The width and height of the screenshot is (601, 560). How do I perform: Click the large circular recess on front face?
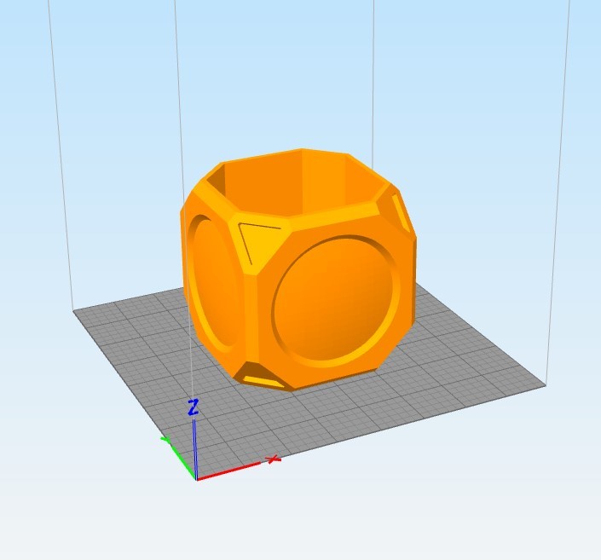(x=334, y=300)
